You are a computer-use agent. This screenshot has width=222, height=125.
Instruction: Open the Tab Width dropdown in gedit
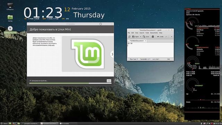click(145, 59)
